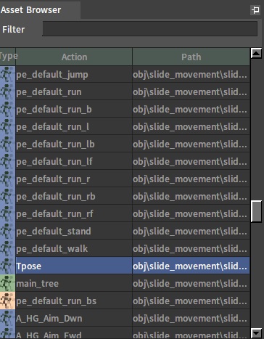Click animation icon of pe_default_run_b row
264x339 pixels.
pyautogui.click(x=7, y=109)
